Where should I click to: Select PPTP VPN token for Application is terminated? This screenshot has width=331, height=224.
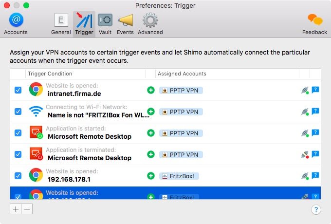181,154
